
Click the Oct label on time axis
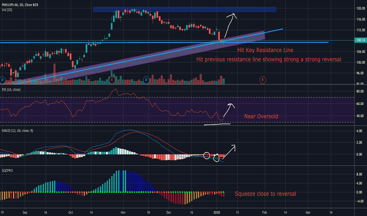(70, 212)
